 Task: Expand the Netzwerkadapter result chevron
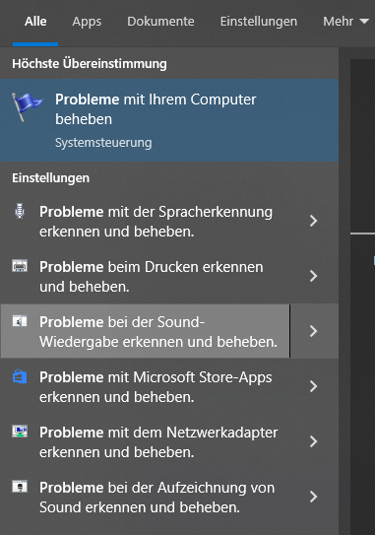314,441
